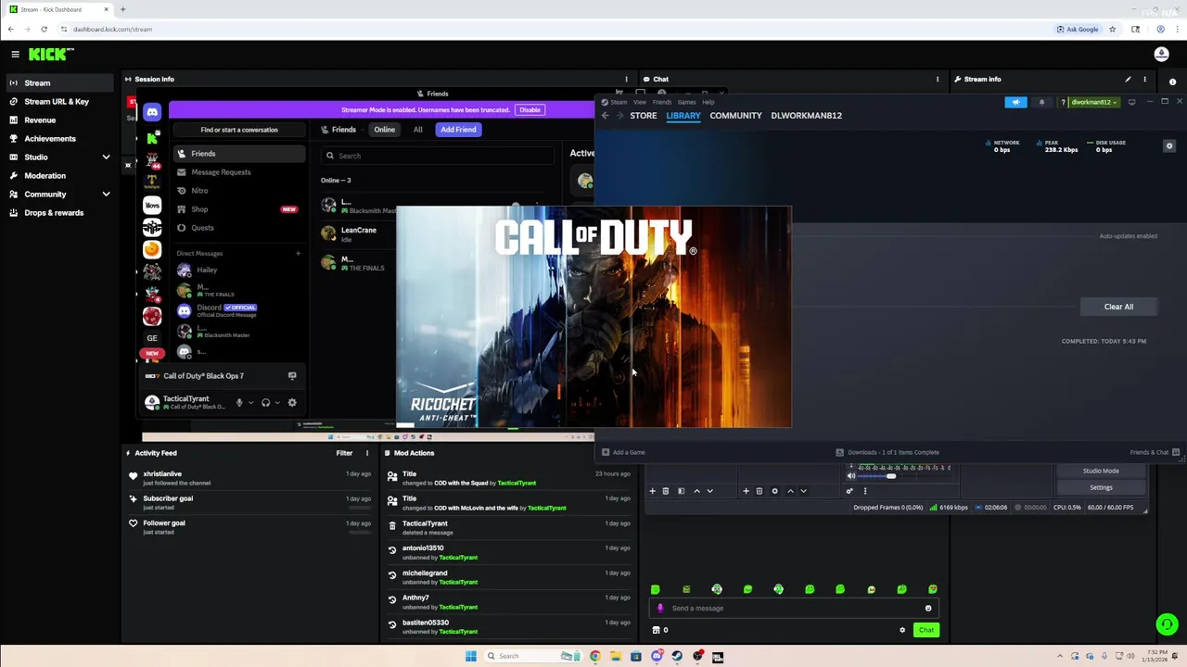This screenshot has height=667, width=1187.
Task: Switch to All friends tab in Discord
Action: pyautogui.click(x=418, y=130)
